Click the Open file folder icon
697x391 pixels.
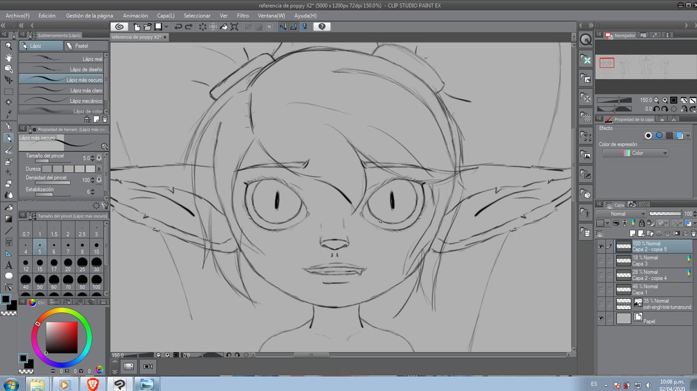click(148, 27)
